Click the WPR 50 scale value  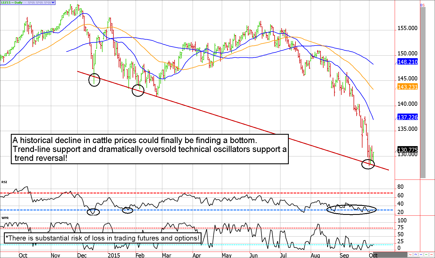[401, 234]
